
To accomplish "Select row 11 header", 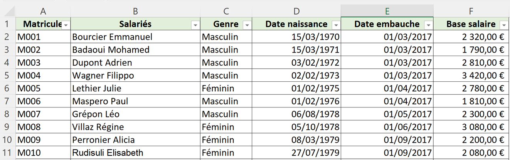I will click(x=8, y=153).
